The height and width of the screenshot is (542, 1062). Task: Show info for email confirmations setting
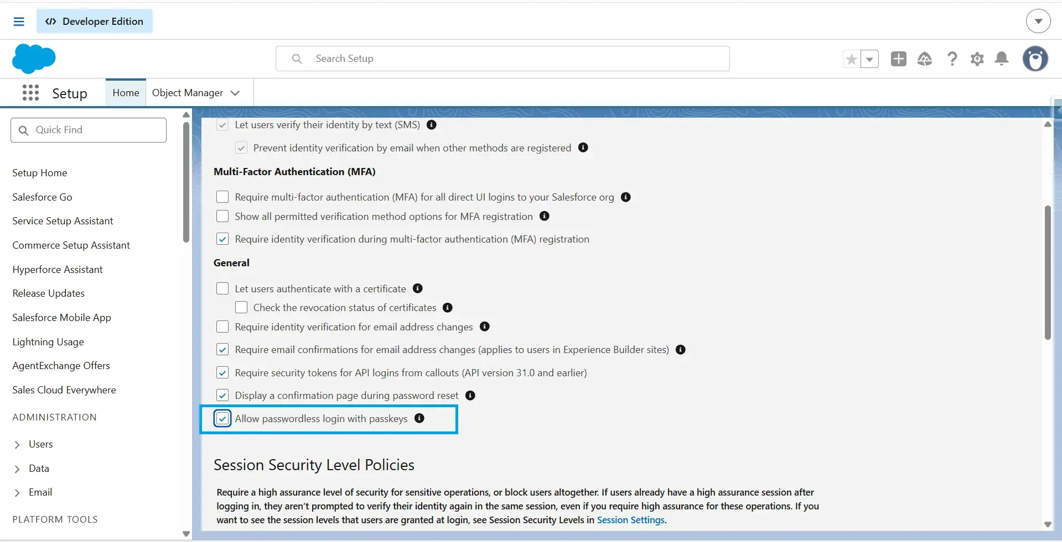pyautogui.click(x=681, y=350)
